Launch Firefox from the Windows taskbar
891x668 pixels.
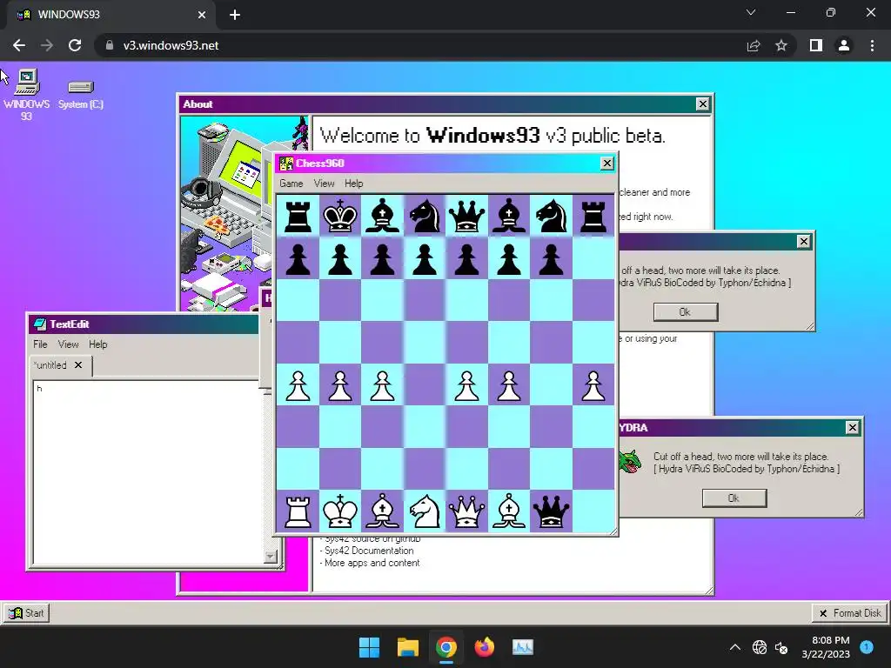pyautogui.click(x=484, y=647)
